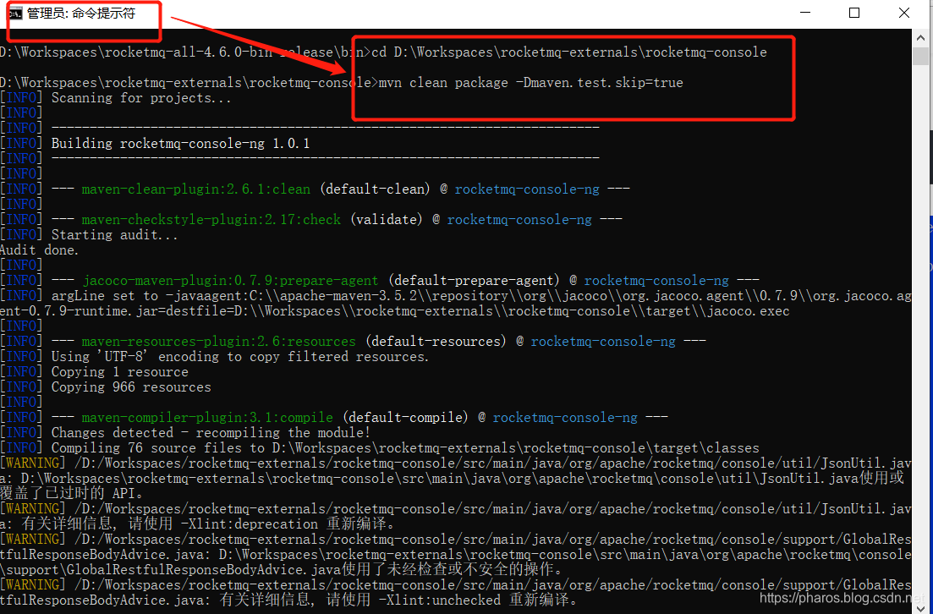The width and height of the screenshot is (933, 614).
Task: Click 'Building rocketmq-console-ng 1.0.1' text
Action: [x=180, y=144]
